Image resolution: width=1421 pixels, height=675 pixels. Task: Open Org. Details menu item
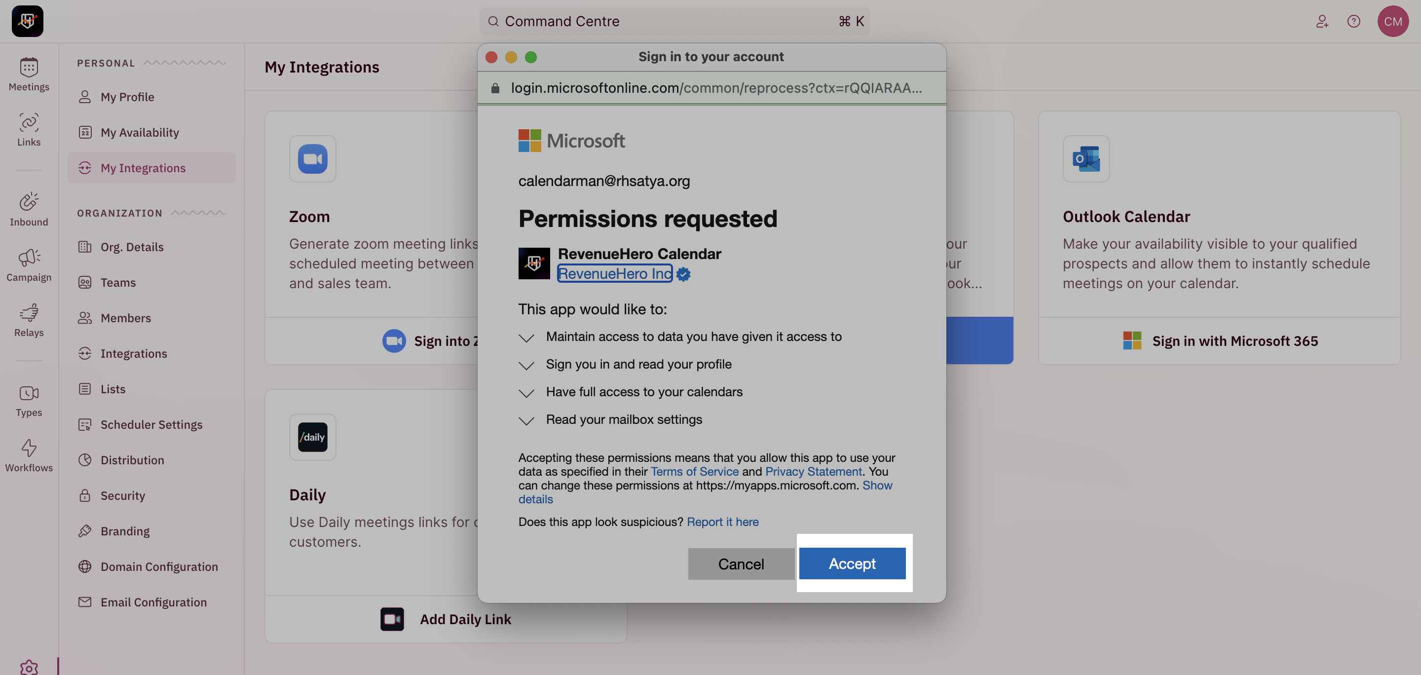pos(151,247)
